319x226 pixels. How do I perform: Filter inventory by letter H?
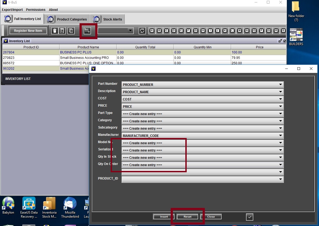203,31
